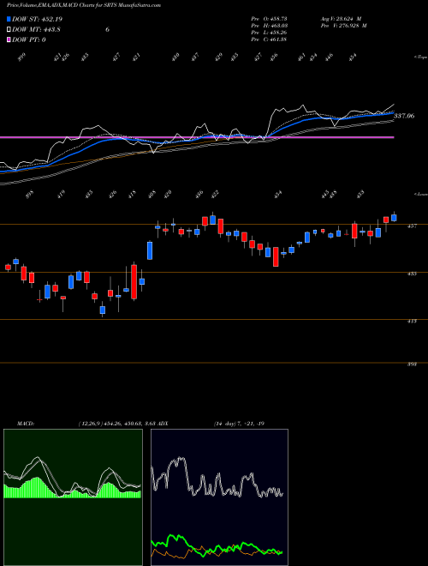Click the 337.06 moving average end label
The image size is (428, 566).
[x=404, y=116]
